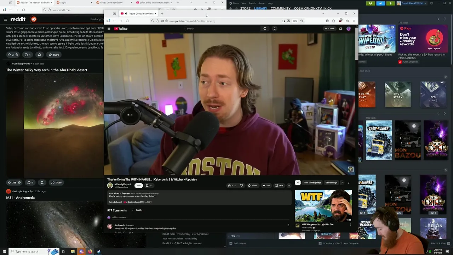The width and height of the screenshot is (453, 255).
Task: Click Add a Game in Steam
Action: [237, 243]
